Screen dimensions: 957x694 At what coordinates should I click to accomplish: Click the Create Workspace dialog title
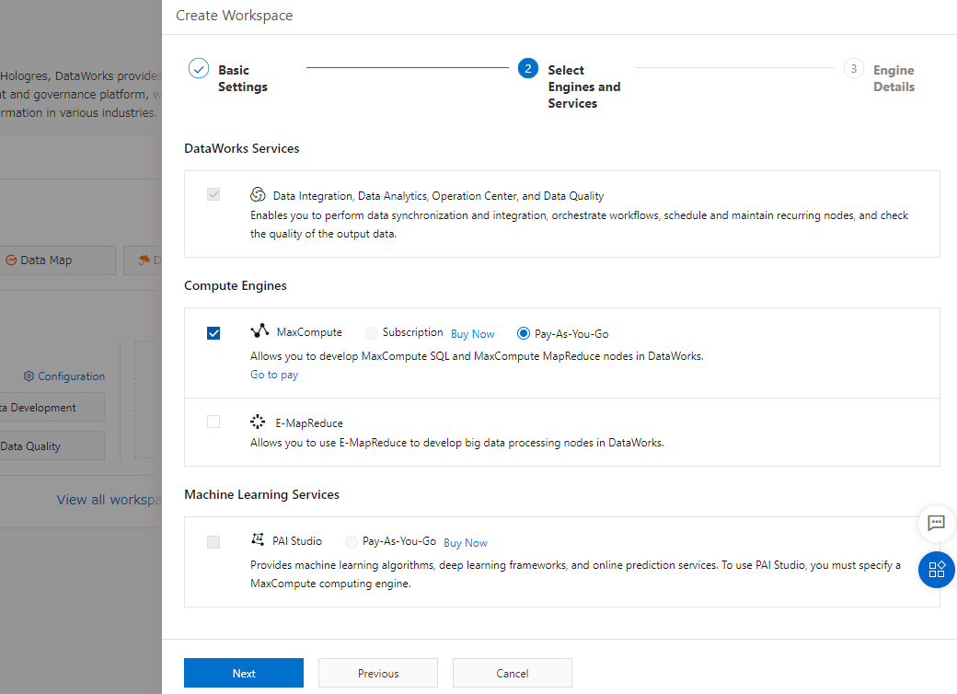(x=235, y=16)
